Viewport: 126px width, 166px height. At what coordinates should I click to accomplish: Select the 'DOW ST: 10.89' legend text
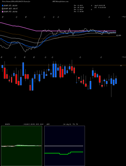pos(10,6)
